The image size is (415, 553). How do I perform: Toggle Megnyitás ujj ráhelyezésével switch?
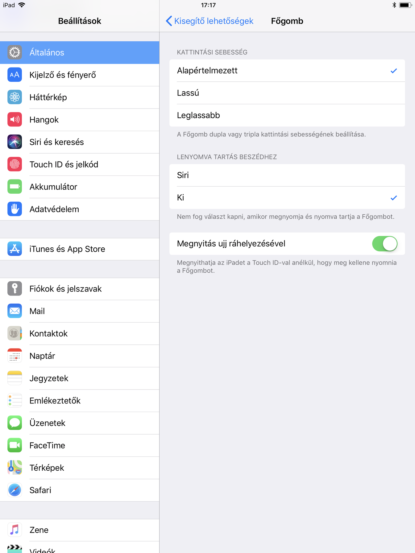(384, 244)
